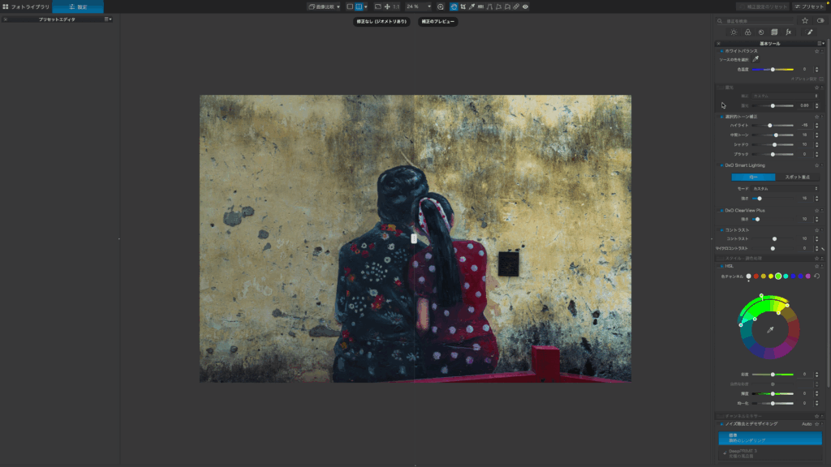Switch to the Photo Library tab

[26, 6]
